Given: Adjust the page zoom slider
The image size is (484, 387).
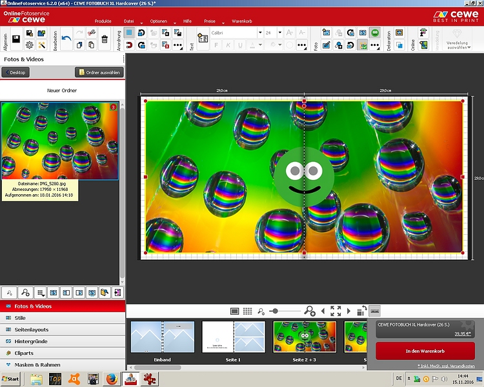Looking at the screenshot, I should (276, 311).
